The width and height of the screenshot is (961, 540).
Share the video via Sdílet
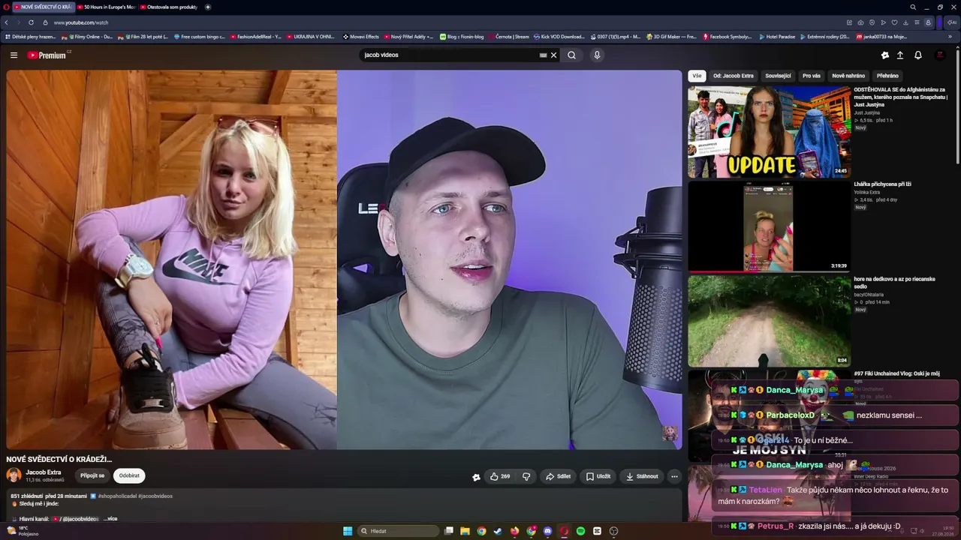558,476
